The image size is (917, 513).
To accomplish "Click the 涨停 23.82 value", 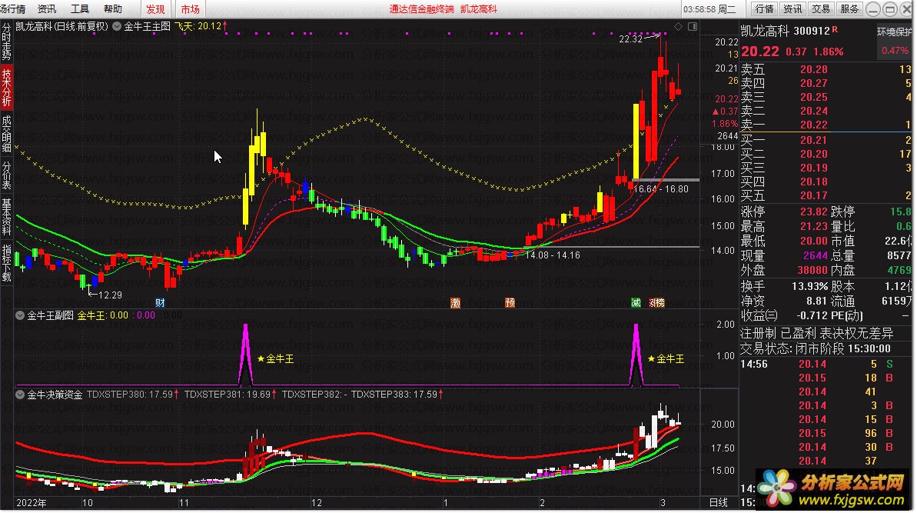I will pos(813,212).
